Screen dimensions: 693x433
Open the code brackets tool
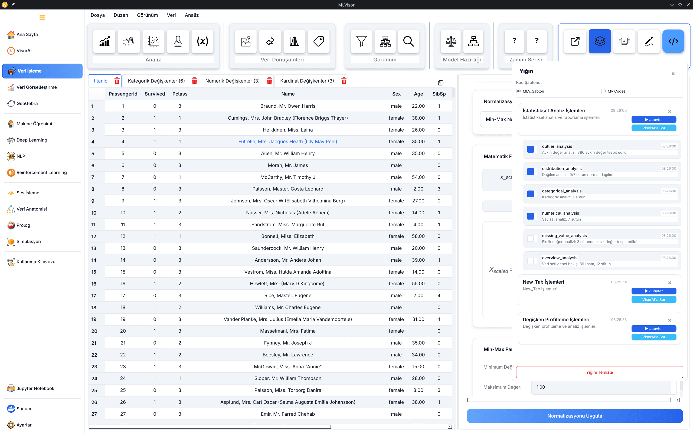[x=673, y=41]
